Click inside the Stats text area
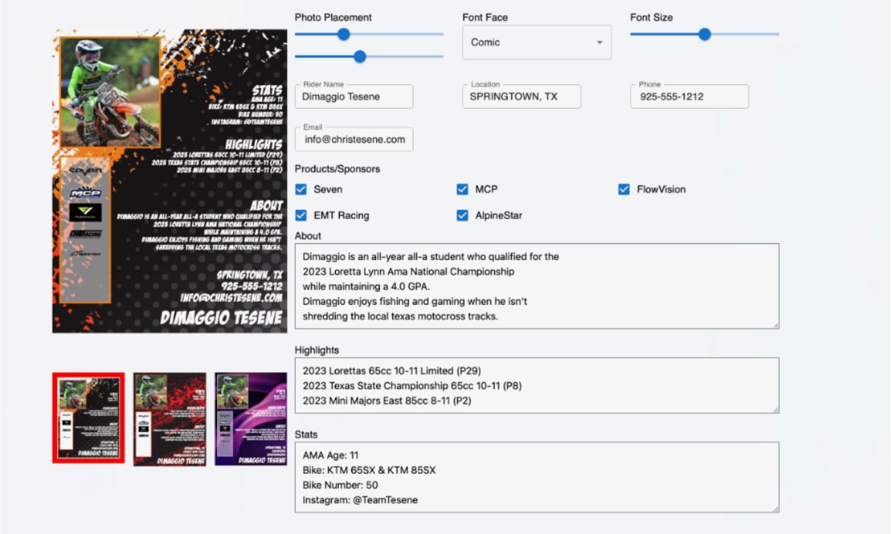The height and width of the screenshot is (534, 891). click(x=536, y=478)
